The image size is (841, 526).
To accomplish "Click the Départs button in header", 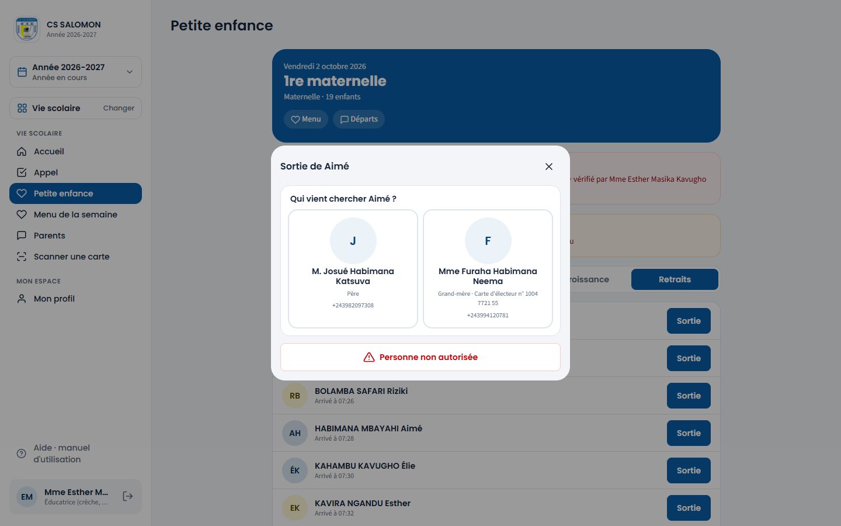I will [x=359, y=119].
